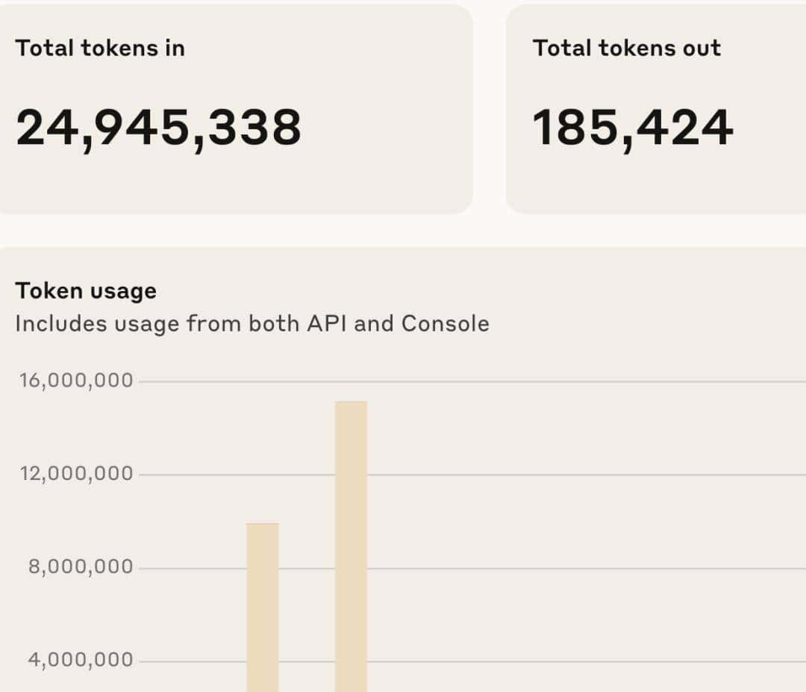Click the "Total tokens out" label
This screenshot has height=692, width=806.
tap(626, 49)
